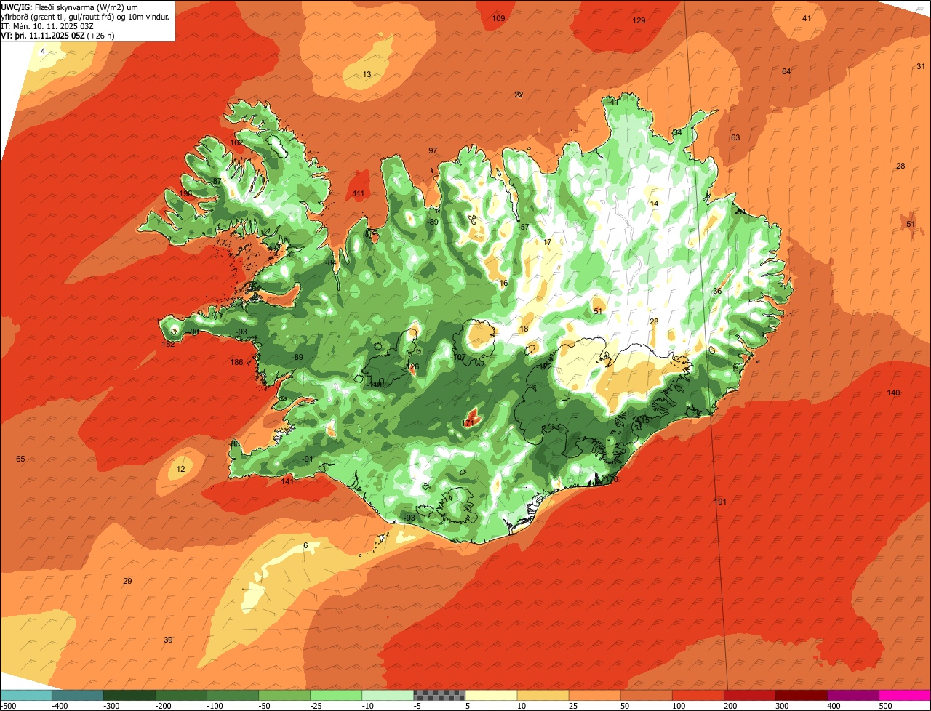
Task: Click the map value '12' in the yellow spot
Action: pos(180,469)
